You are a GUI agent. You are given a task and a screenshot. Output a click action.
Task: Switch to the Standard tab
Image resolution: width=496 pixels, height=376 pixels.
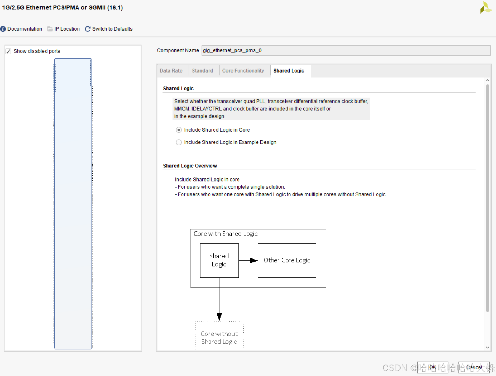click(202, 71)
